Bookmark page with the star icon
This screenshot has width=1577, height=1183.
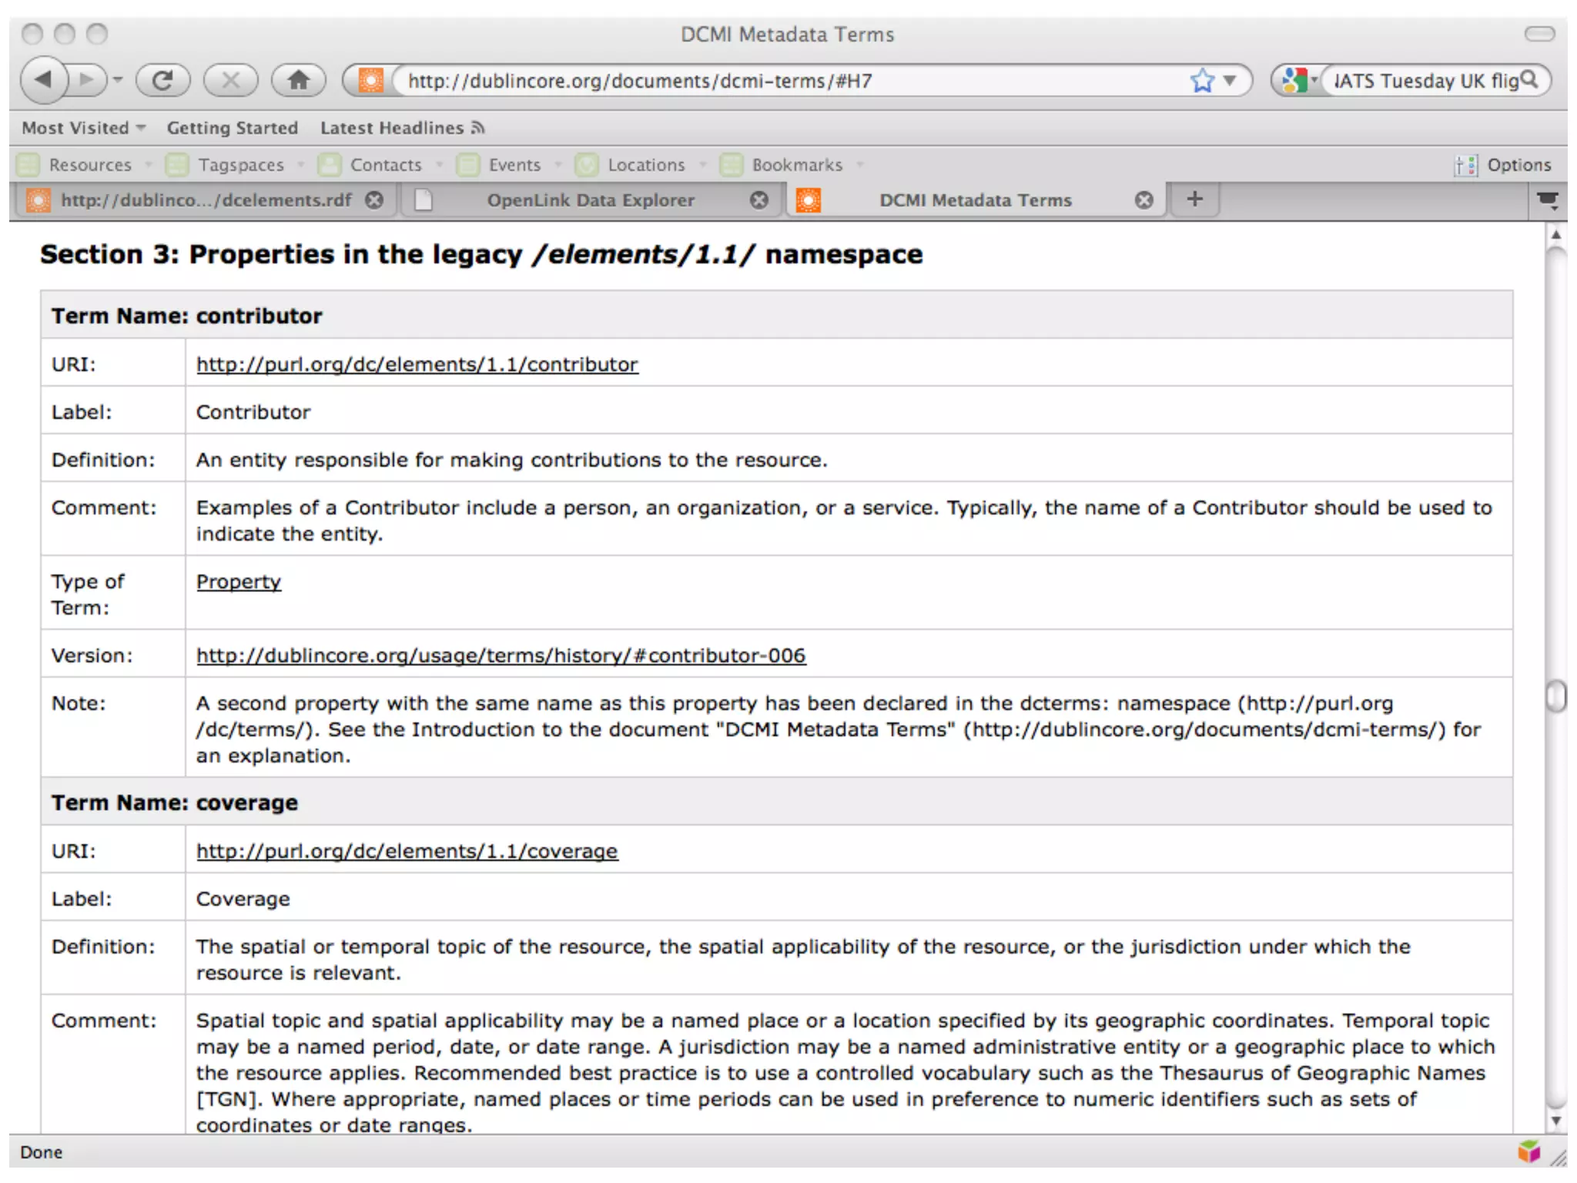(1201, 80)
